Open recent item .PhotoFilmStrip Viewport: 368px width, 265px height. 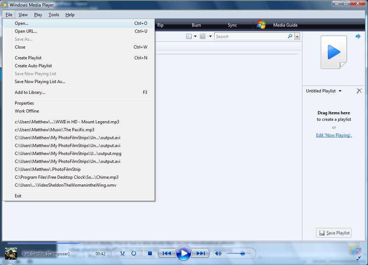click(x=78, y=169)
